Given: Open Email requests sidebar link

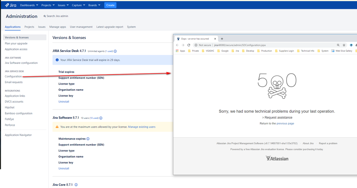Looking at the screenshot, I should (14, 82).
